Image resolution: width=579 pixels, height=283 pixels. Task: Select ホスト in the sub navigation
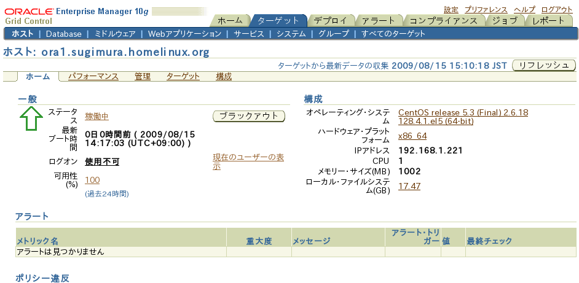pos(23,34)
